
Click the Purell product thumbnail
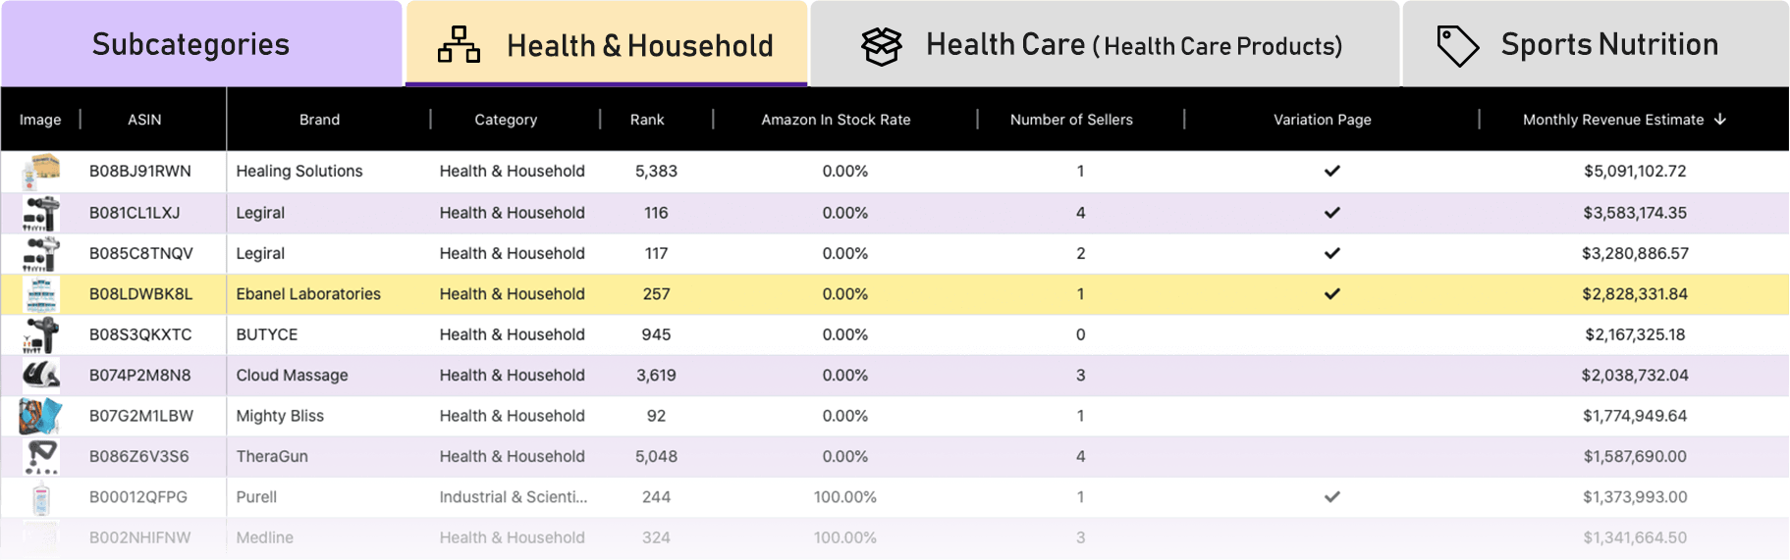(x=40, y=497)
